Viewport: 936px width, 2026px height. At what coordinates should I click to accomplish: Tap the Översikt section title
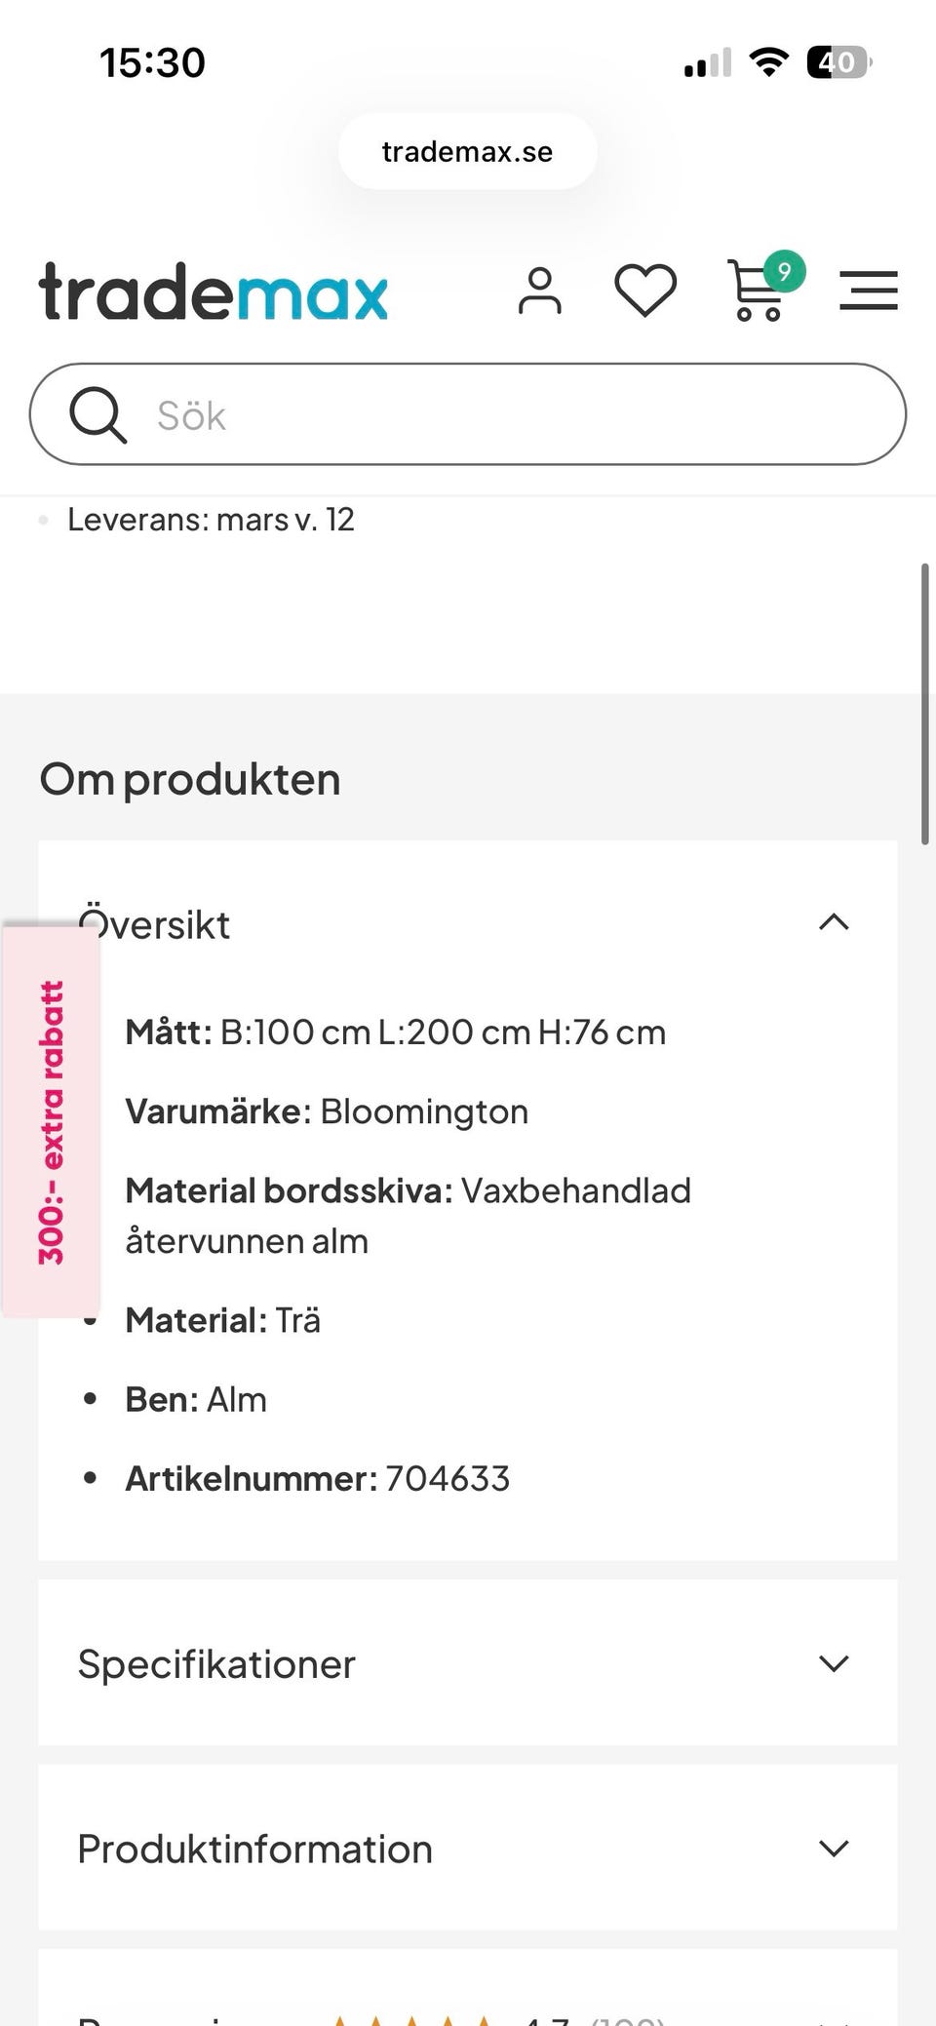tap(156, 924)
